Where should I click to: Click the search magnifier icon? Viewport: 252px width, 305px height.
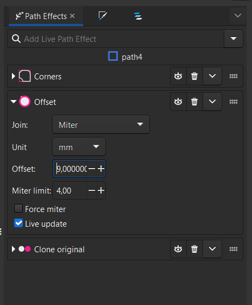[x=16, y=39]
